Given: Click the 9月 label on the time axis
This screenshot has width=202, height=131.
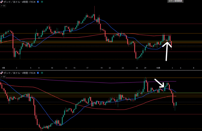Looking at the screenshot, I should 4,68.
